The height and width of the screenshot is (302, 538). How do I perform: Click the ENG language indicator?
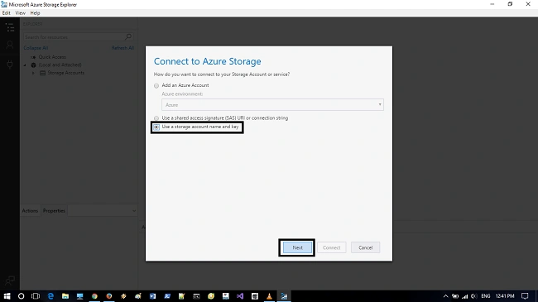click(486, 296)
